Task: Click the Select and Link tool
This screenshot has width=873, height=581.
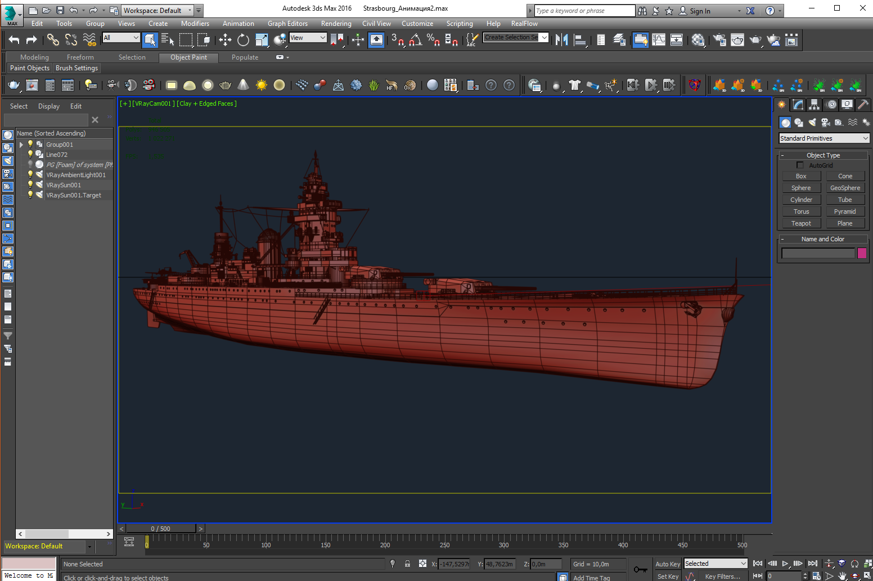Action: [53, 39]
